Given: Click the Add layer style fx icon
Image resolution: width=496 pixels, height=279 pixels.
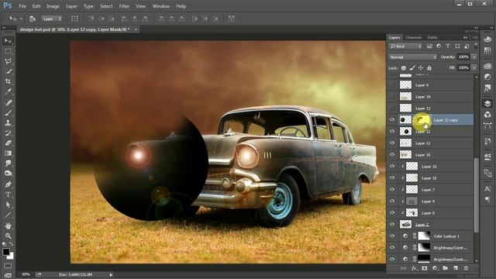Looking at the screenshot, I should point(414,268).
